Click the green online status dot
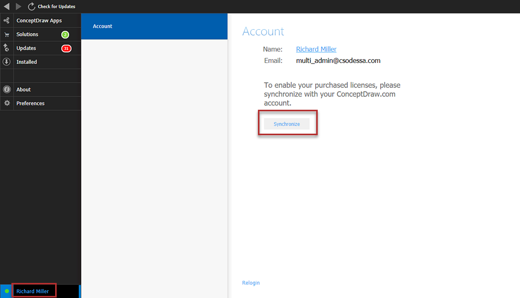This screenshot has height=298, width=520. pos(7,291)
